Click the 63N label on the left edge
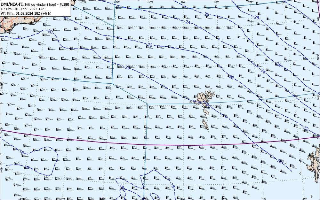This screenshot has height=200, width=320. click(1, 50)
